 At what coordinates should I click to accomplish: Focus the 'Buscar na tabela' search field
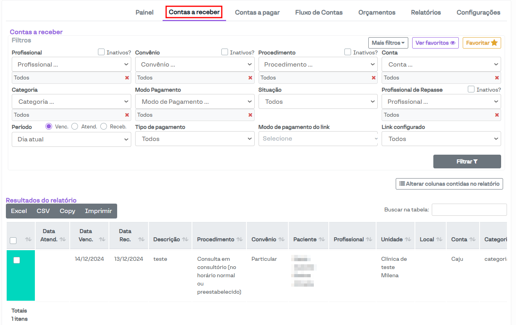click(469, 210)
